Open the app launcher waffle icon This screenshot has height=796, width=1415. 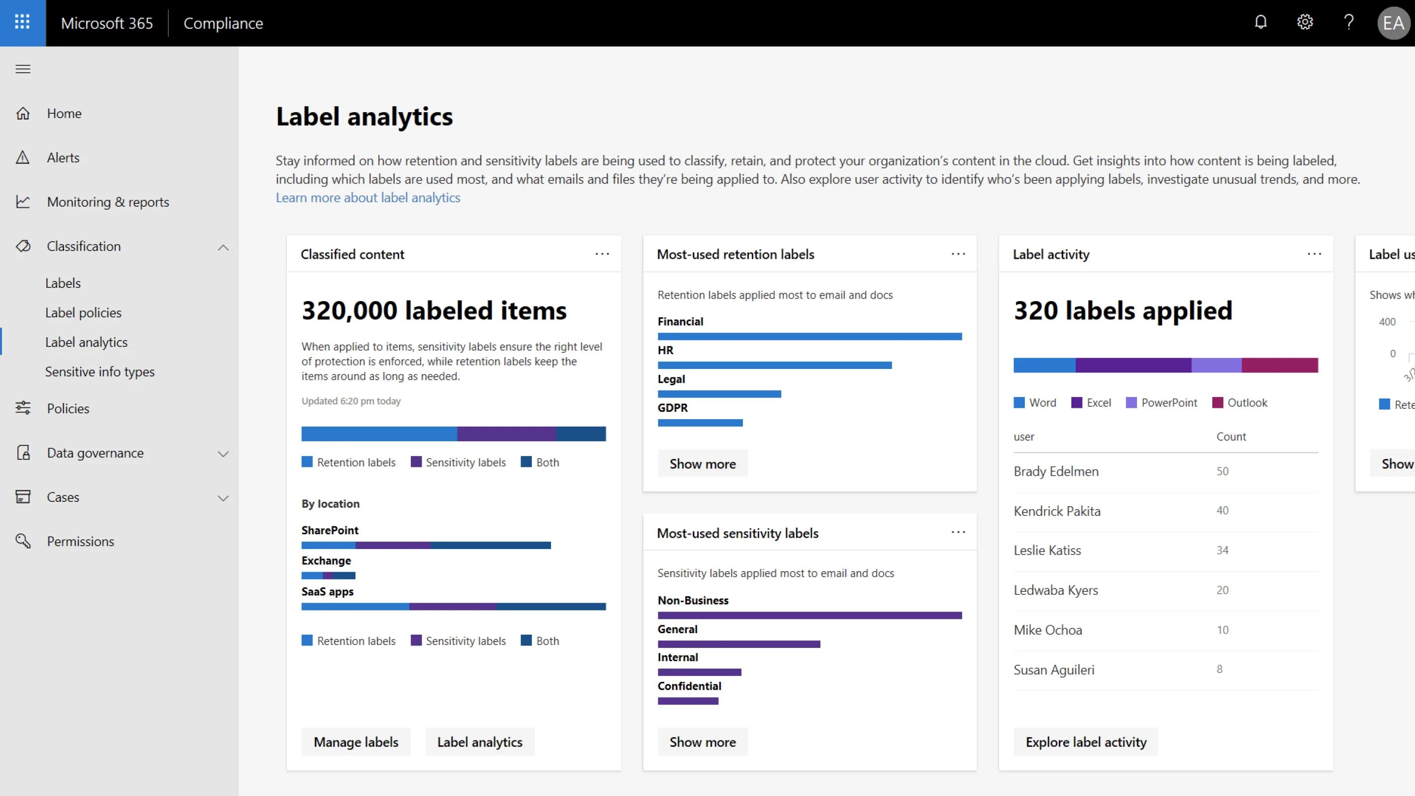point(23,23)
